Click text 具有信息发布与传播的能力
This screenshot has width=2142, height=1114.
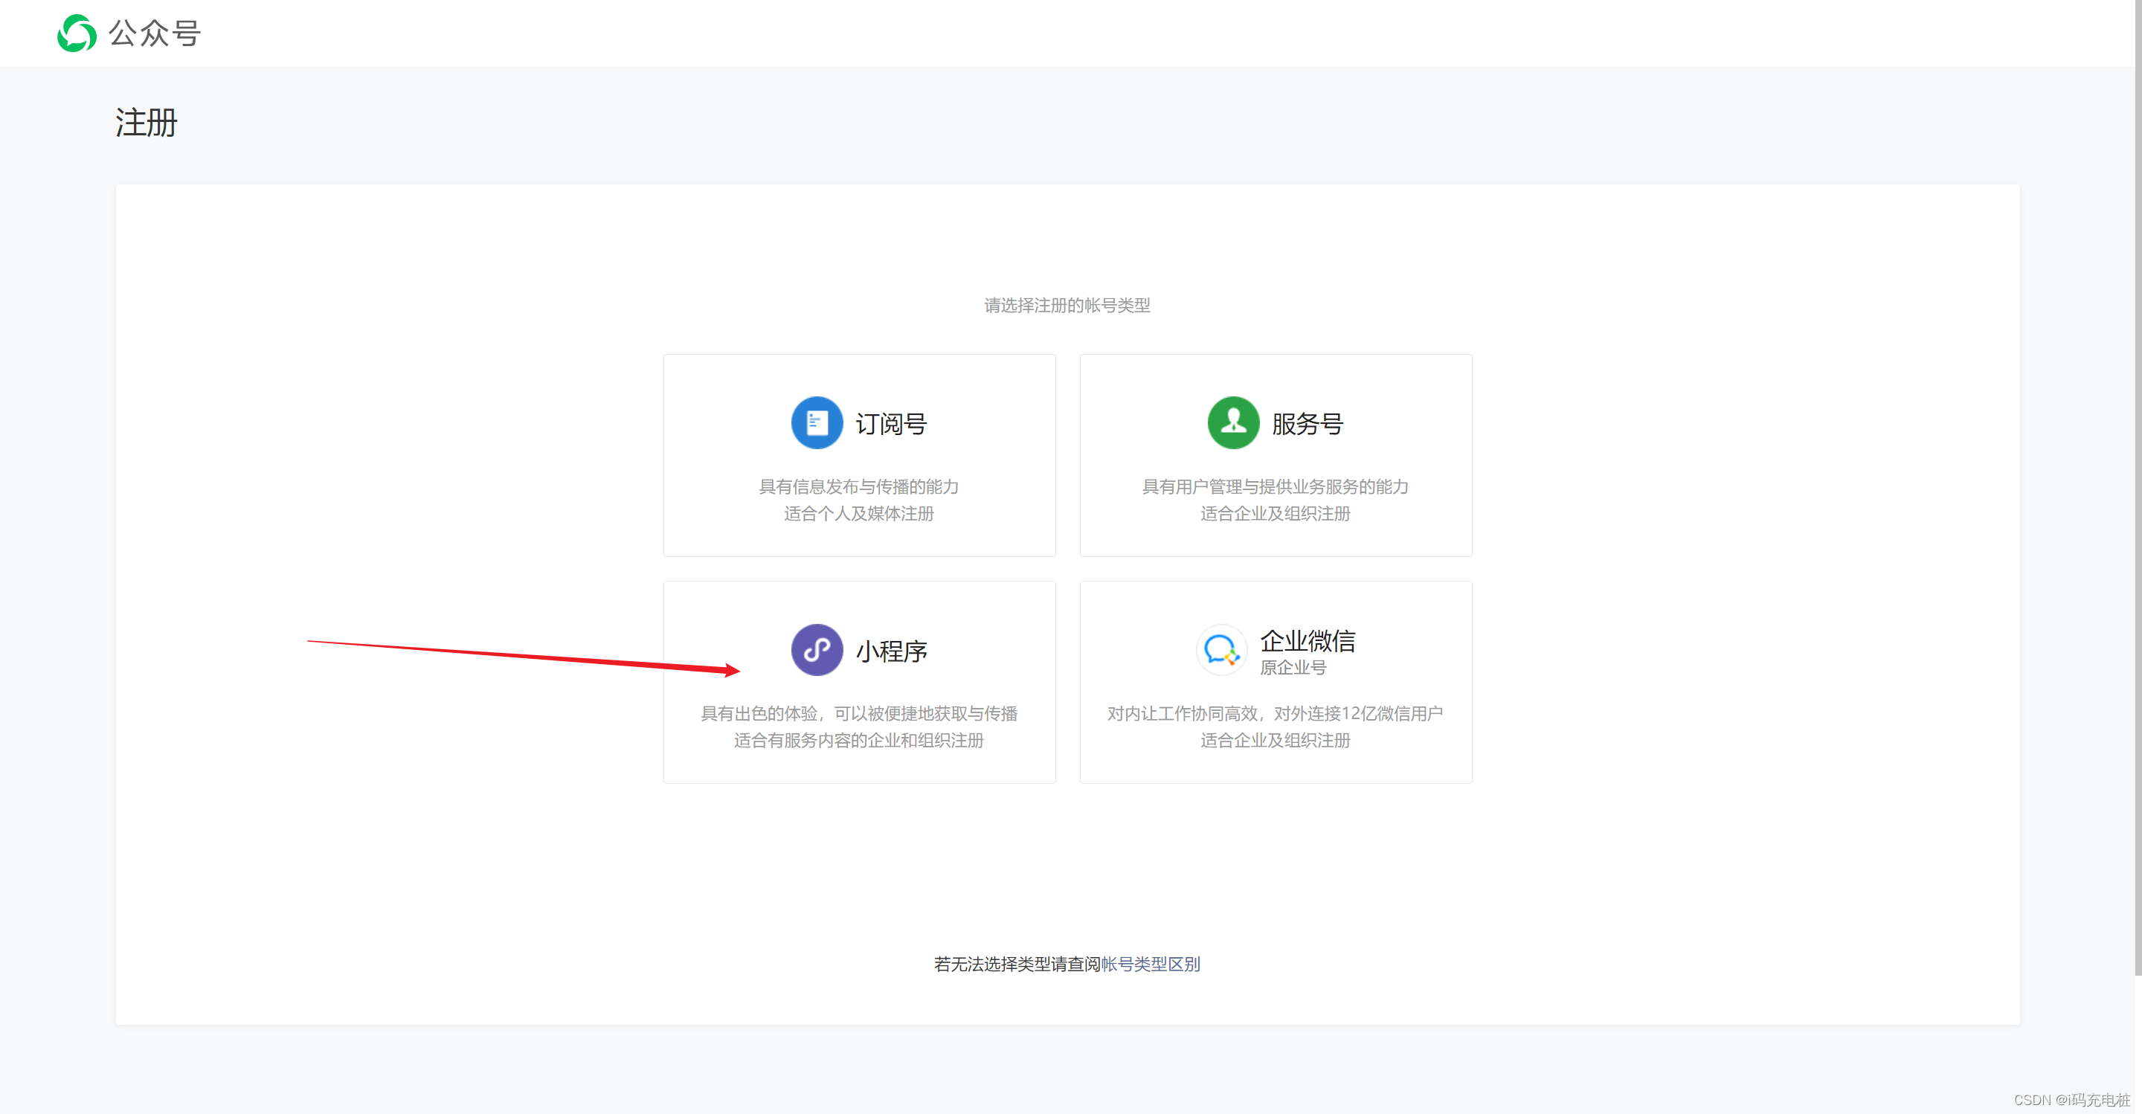(x=859, y=486)
